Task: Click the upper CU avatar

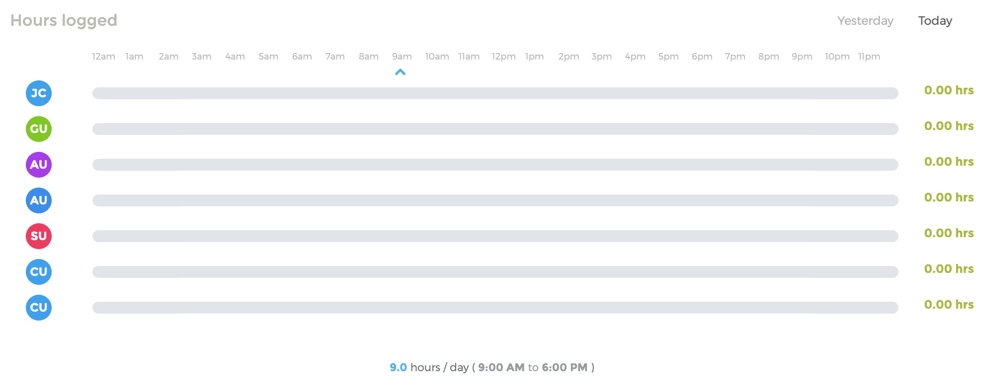Action: point(39,272)
